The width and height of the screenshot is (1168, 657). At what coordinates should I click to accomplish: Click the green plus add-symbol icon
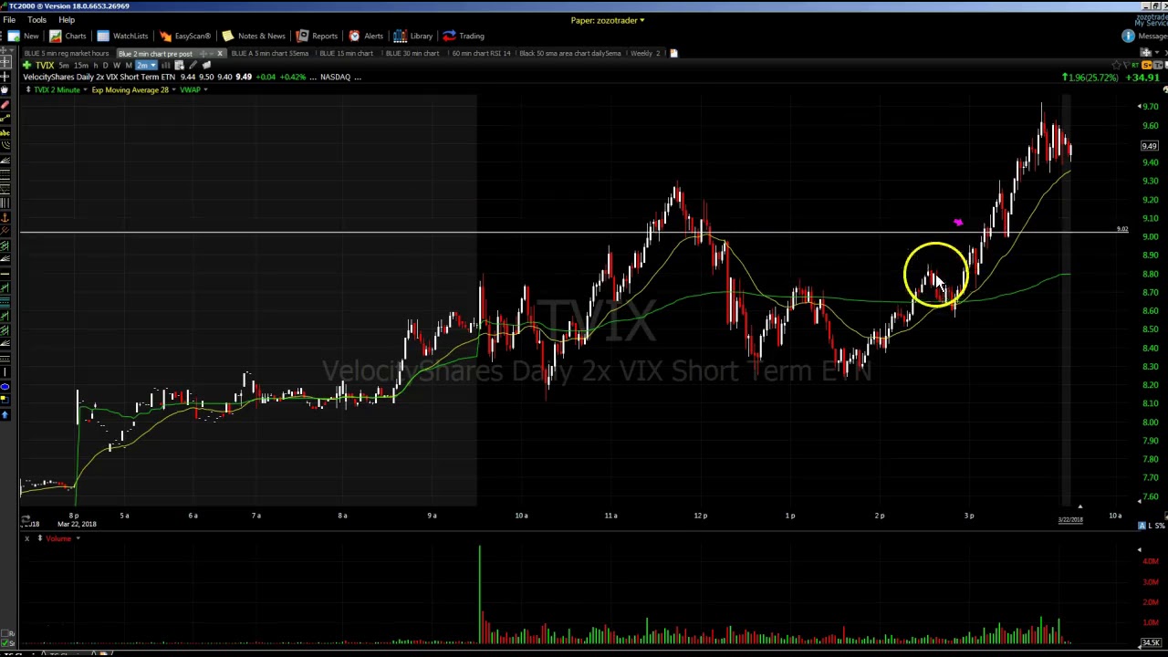[27, 65]
